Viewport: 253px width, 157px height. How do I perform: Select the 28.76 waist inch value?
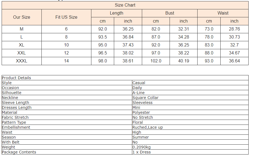pos(234,29)
